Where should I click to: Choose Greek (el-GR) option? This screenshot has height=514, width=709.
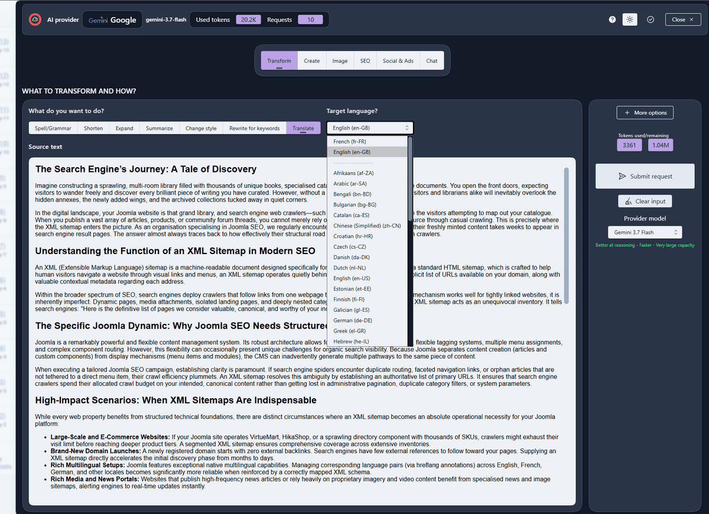click(x=367, y=331)
